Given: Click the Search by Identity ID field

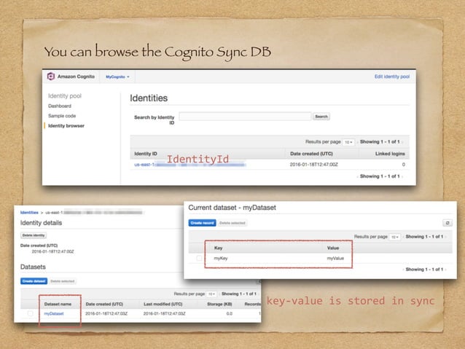Looking at the screenshot, I should [245, 117].
